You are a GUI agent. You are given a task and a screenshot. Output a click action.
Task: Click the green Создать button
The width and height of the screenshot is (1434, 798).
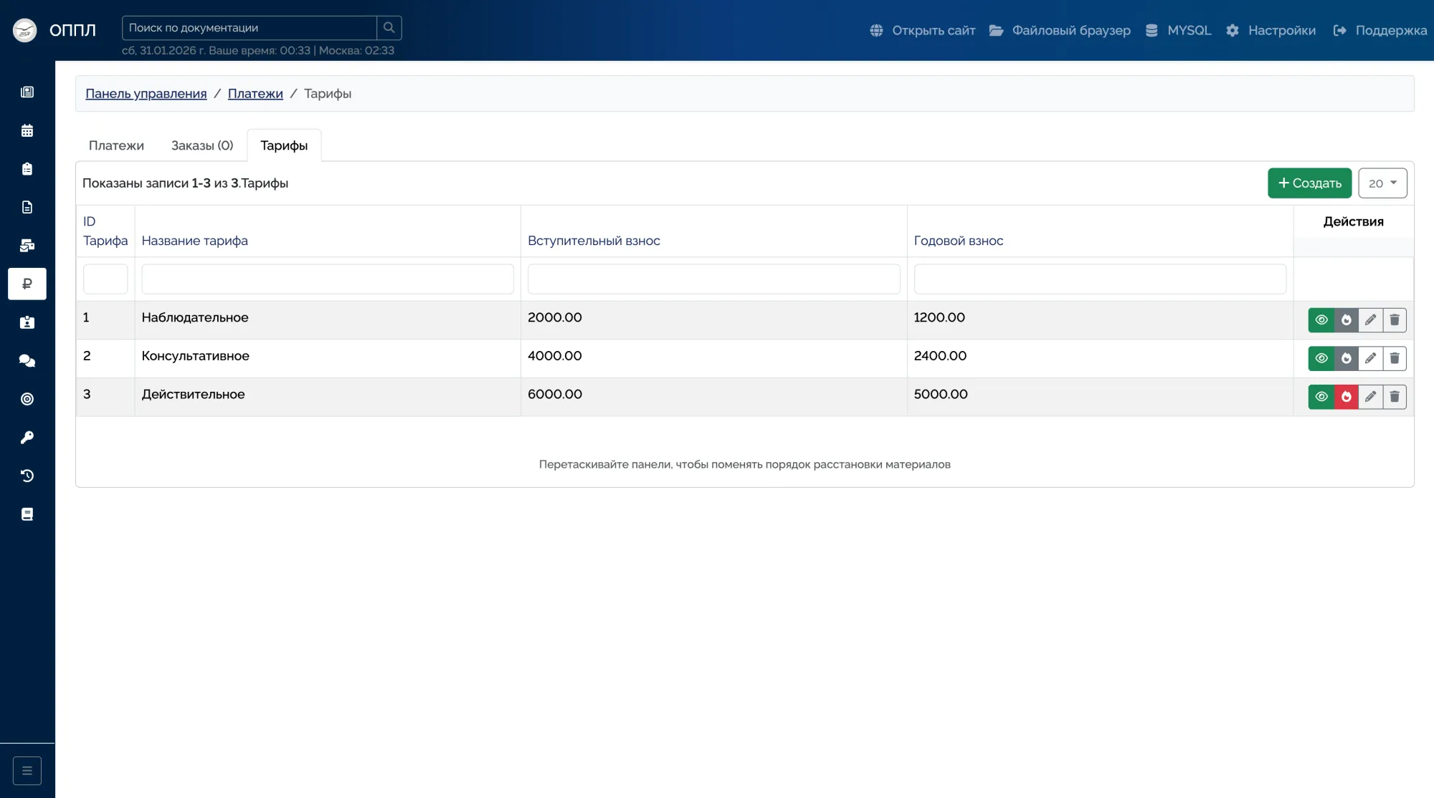pos(1309,183)
